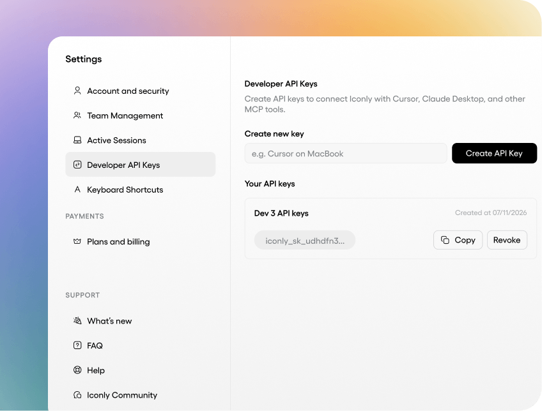The width and height of the screenshot is (542, 411).
Task: Click the Developer API Keys sidebar icon
Action: point(77,165)
